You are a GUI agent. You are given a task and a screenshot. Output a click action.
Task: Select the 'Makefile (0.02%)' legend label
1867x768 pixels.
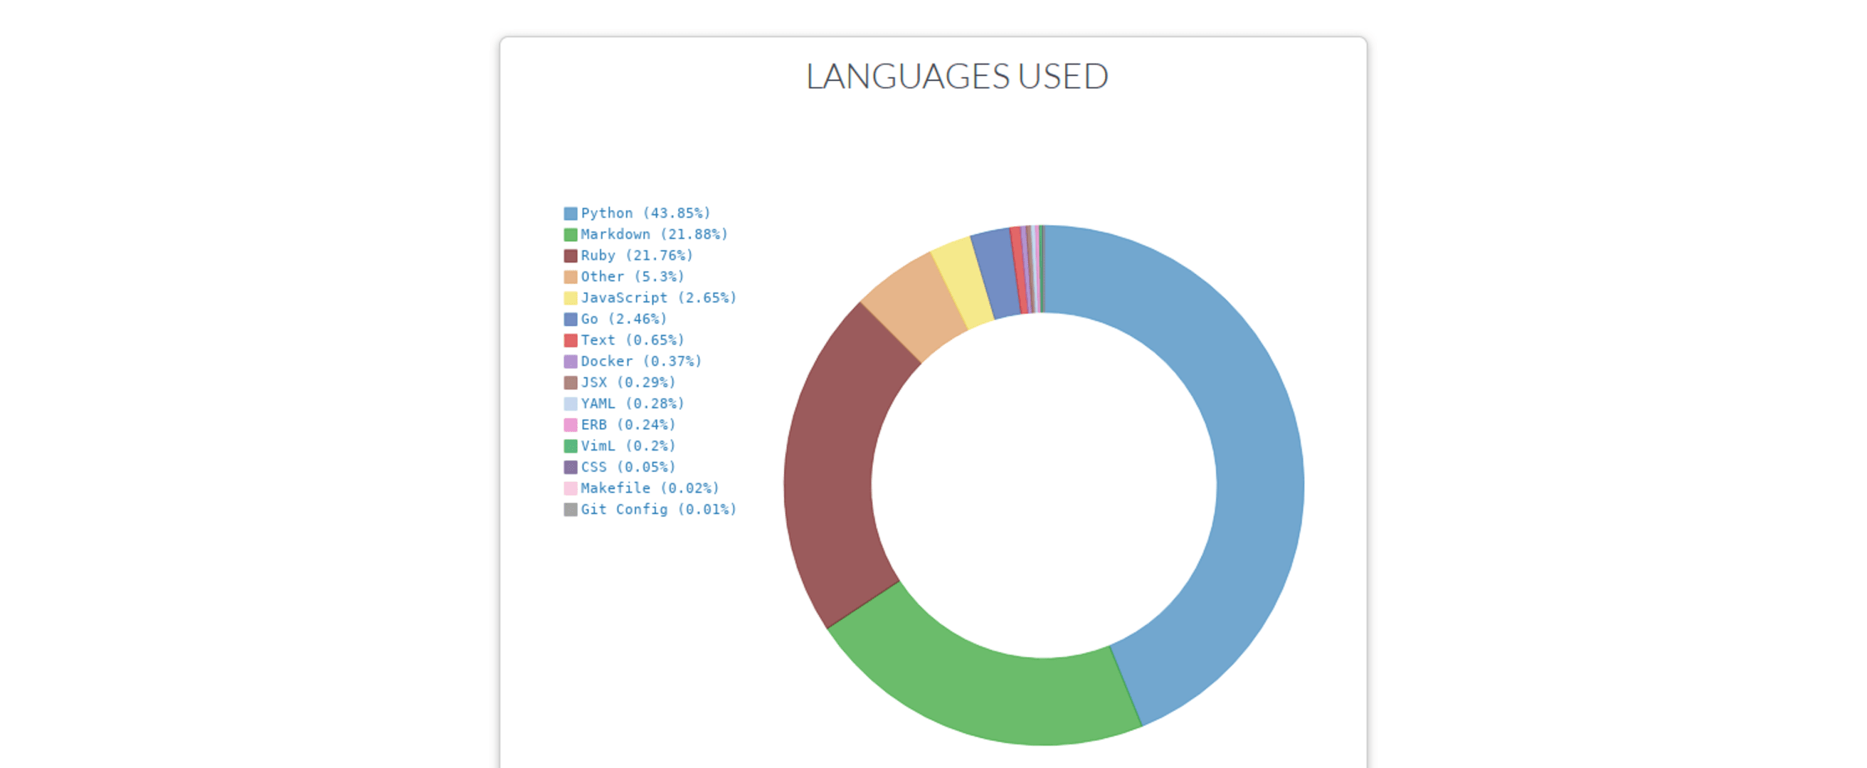(x=650, y=488)
